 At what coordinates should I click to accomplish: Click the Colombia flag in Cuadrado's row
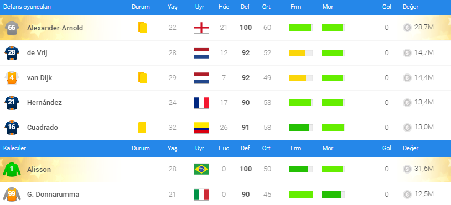[x=201, y=128]
